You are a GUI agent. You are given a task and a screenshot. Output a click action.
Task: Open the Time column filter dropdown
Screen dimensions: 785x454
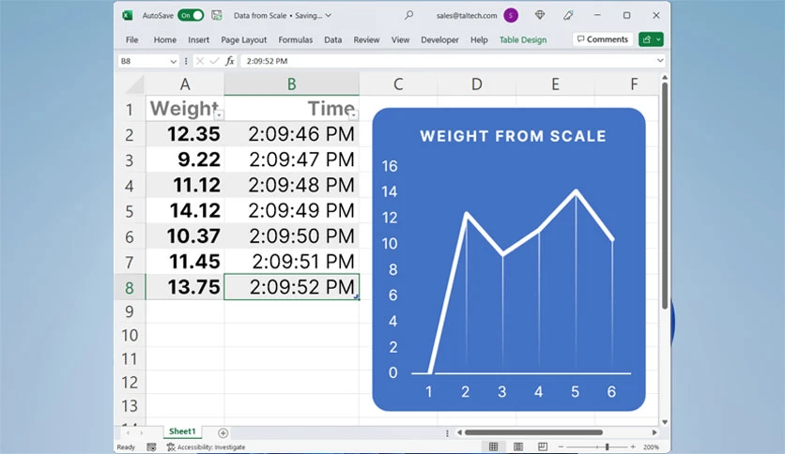(353, 115)
